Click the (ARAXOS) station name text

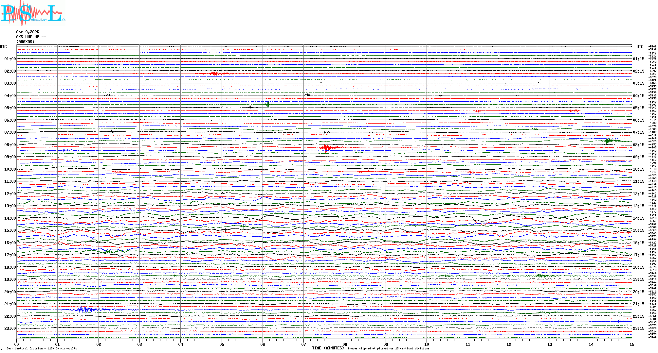[25, 42]
